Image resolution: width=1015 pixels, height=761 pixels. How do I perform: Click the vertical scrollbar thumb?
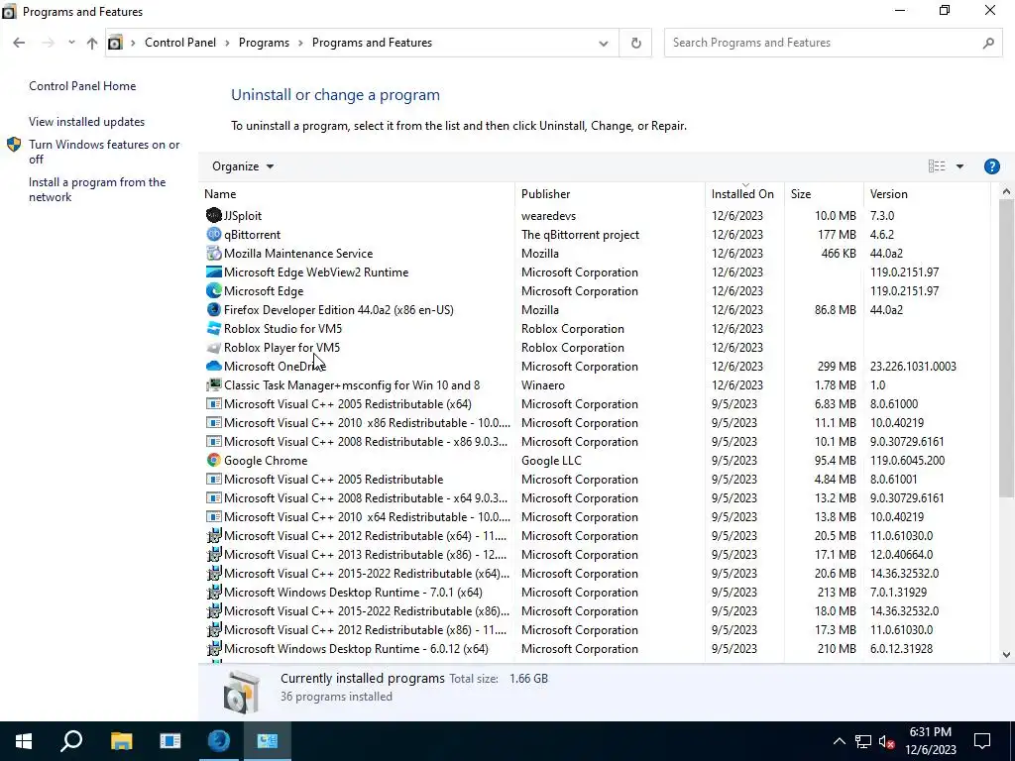(1006, 348)
